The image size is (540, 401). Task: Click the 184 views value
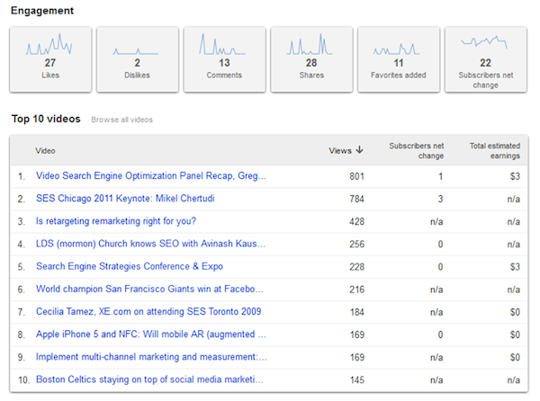[356, 312]
